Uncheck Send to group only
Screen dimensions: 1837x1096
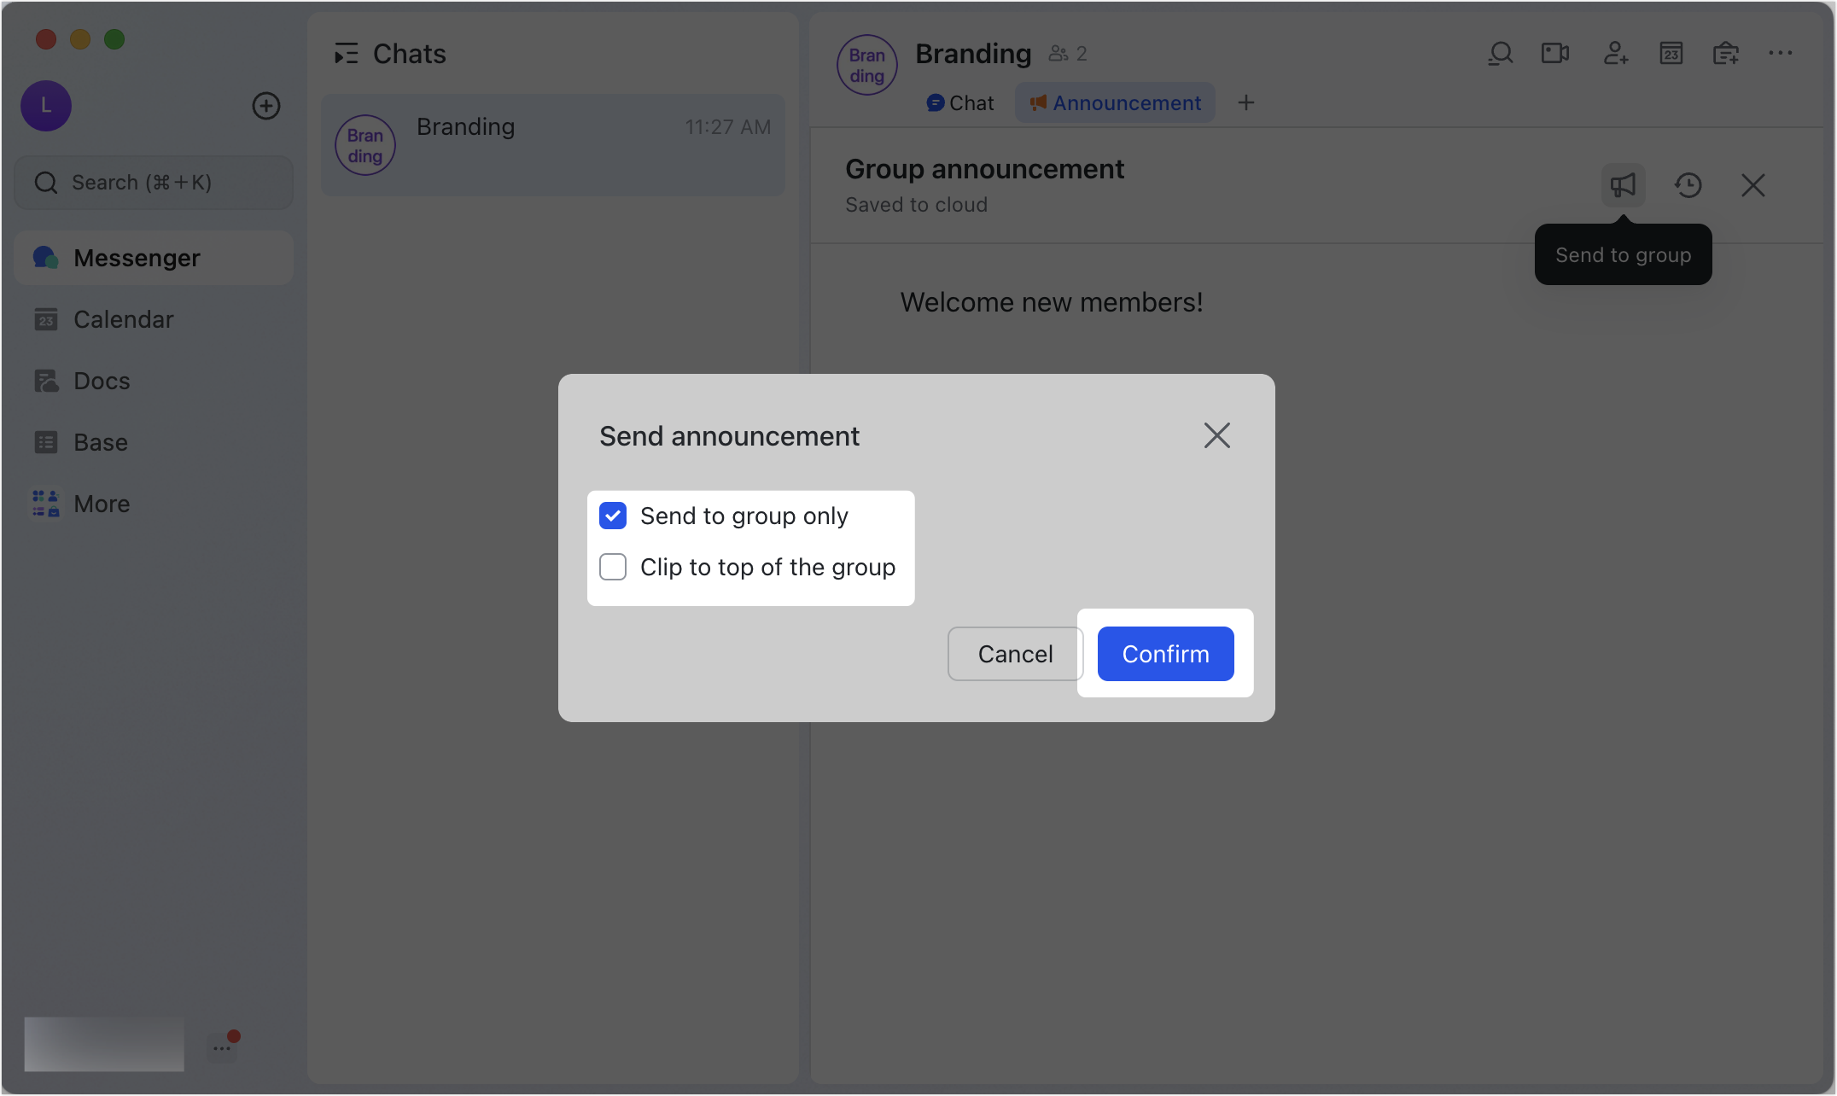(612, 516)
